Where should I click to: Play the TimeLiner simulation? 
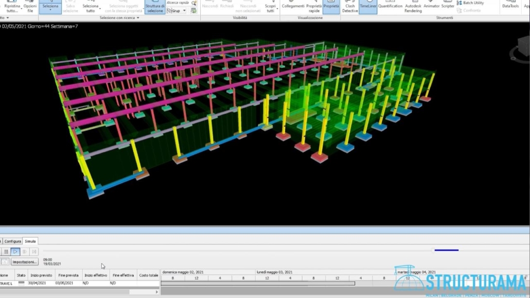pyautogui.click(x=15, y=252)
